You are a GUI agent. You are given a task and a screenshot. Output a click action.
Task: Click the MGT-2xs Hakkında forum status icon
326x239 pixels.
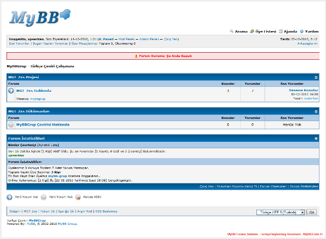[11, 91]
